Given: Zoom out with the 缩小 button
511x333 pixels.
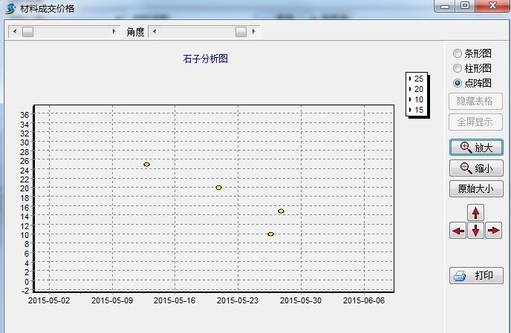Looking at the screenshot, I should tap(476, 168).
